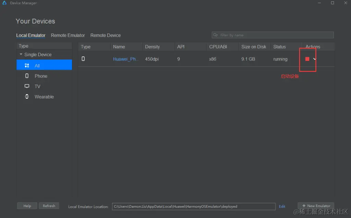Maximize the Device Manager window
The image size is (351, 218).
(332, 3)
